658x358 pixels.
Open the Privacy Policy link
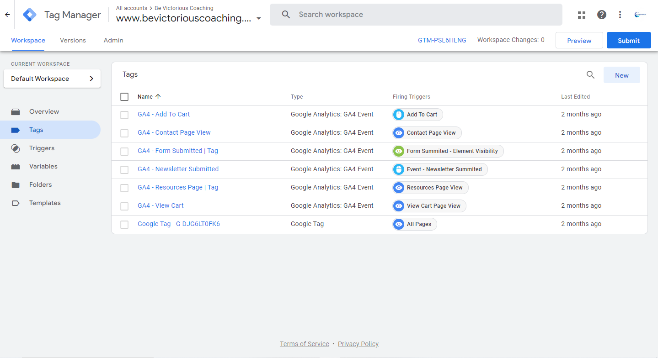click(358, 344)
